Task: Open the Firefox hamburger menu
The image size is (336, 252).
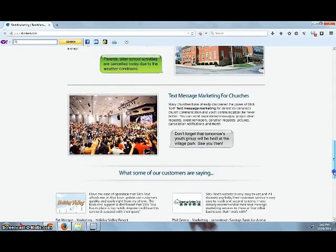Action: click(x=331, y=34)
